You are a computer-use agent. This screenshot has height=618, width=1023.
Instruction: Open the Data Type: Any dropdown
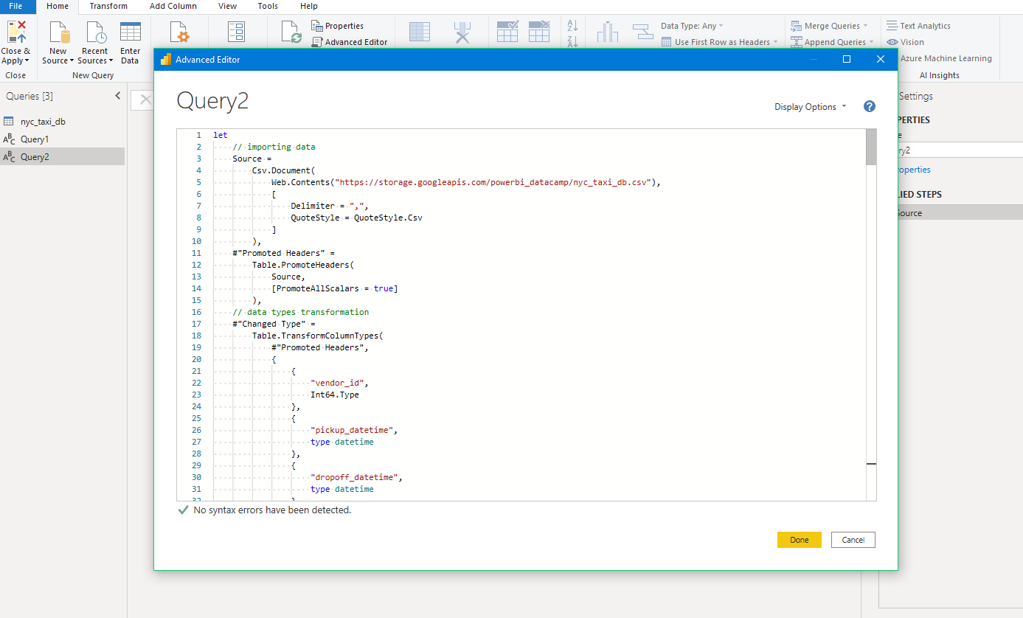[691, 26]
